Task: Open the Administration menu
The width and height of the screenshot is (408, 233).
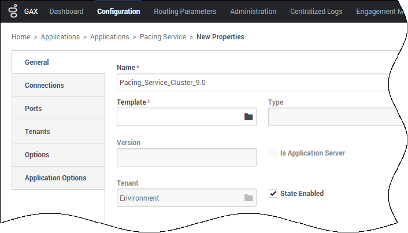Action: [253, 12]
